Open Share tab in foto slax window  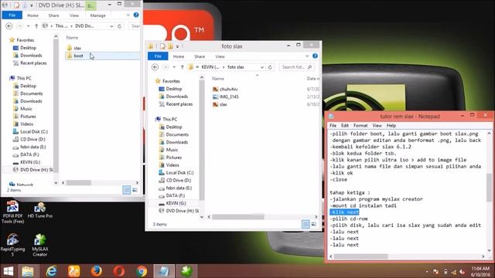[x=200, y=56]
